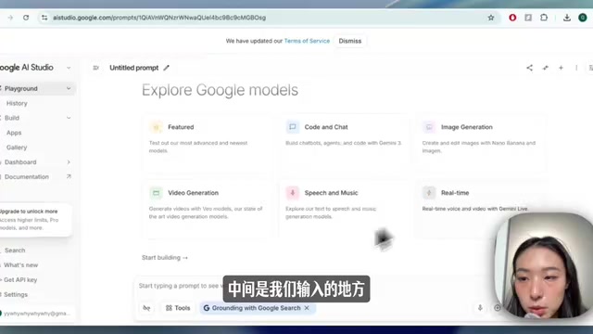Open Get API key
593x334 pixels.
[20, 280]
